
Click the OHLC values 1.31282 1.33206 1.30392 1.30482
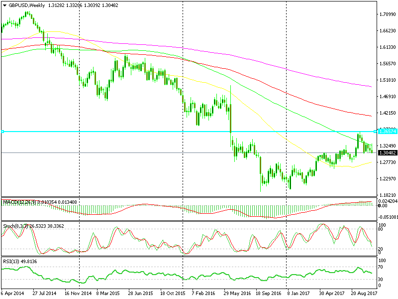point(83,5)
